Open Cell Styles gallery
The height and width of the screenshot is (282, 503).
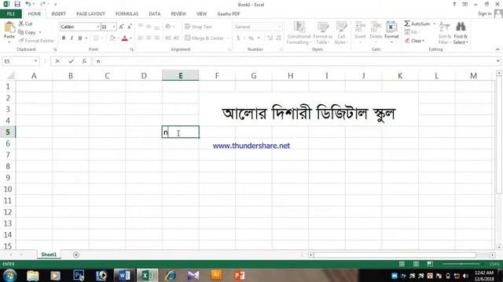(341, 33)
